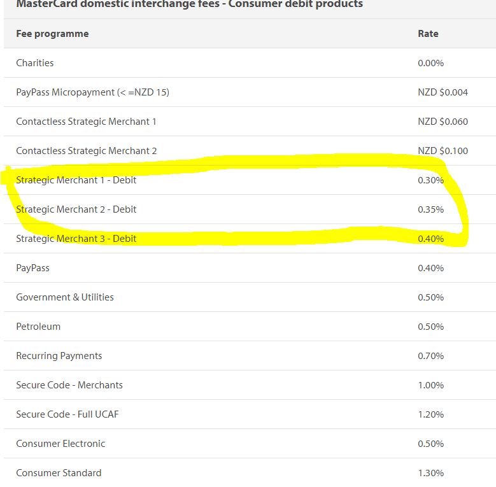Image resolution: width=496 pixels, height=487 pixels.
Task: Select Government & Utilities row
Action: [x=65, y=297]
